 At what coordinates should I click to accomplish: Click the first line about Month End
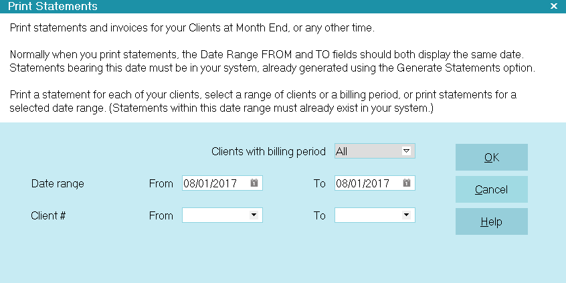coord(192,28)
